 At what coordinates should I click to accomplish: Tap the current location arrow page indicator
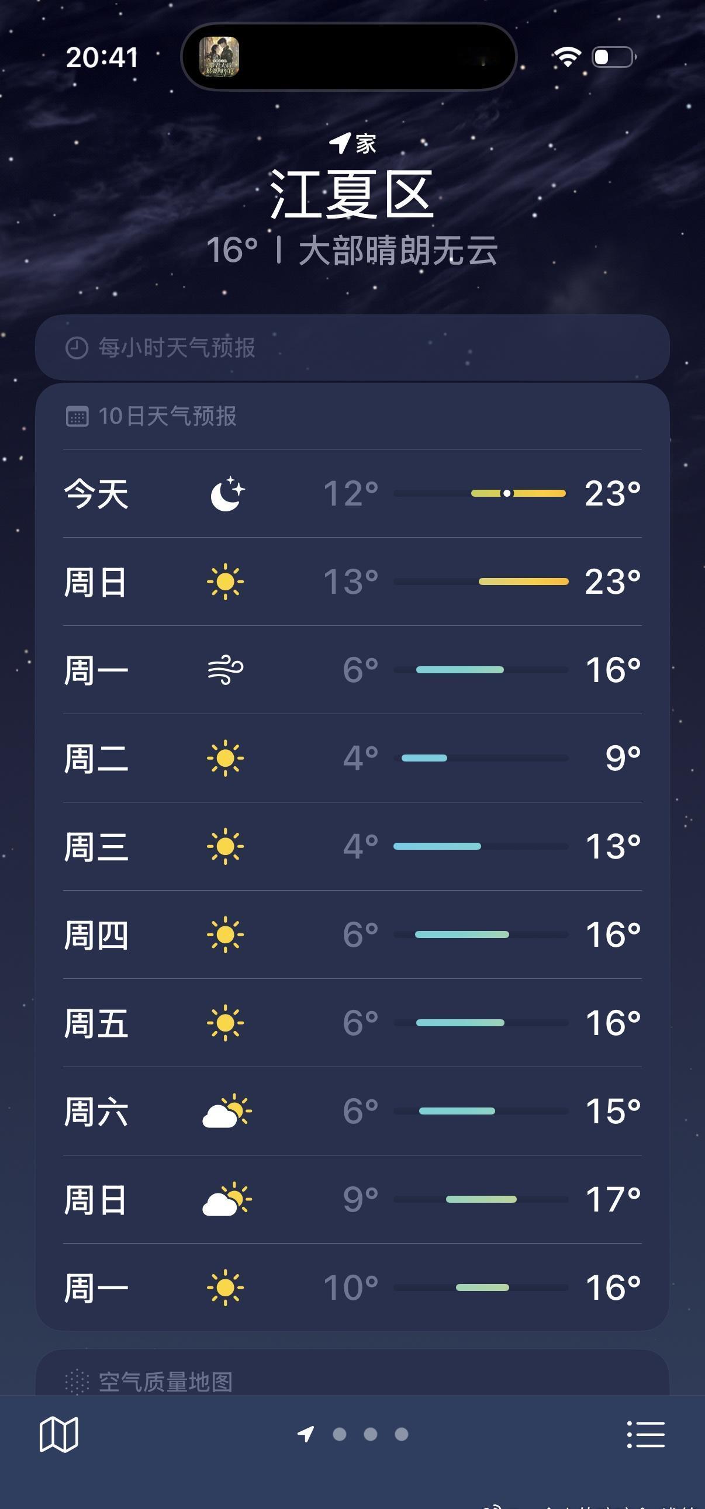tap(306, 1434)
